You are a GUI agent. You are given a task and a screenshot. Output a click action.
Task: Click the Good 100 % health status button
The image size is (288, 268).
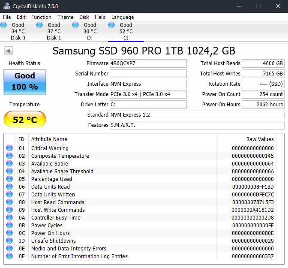click(x=25, y=82)
